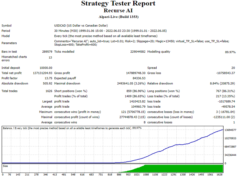The height and width of the screenshot is (177, 237).
Task: Click the Modelling quality value 89.97%
Action: pos(230,52)
